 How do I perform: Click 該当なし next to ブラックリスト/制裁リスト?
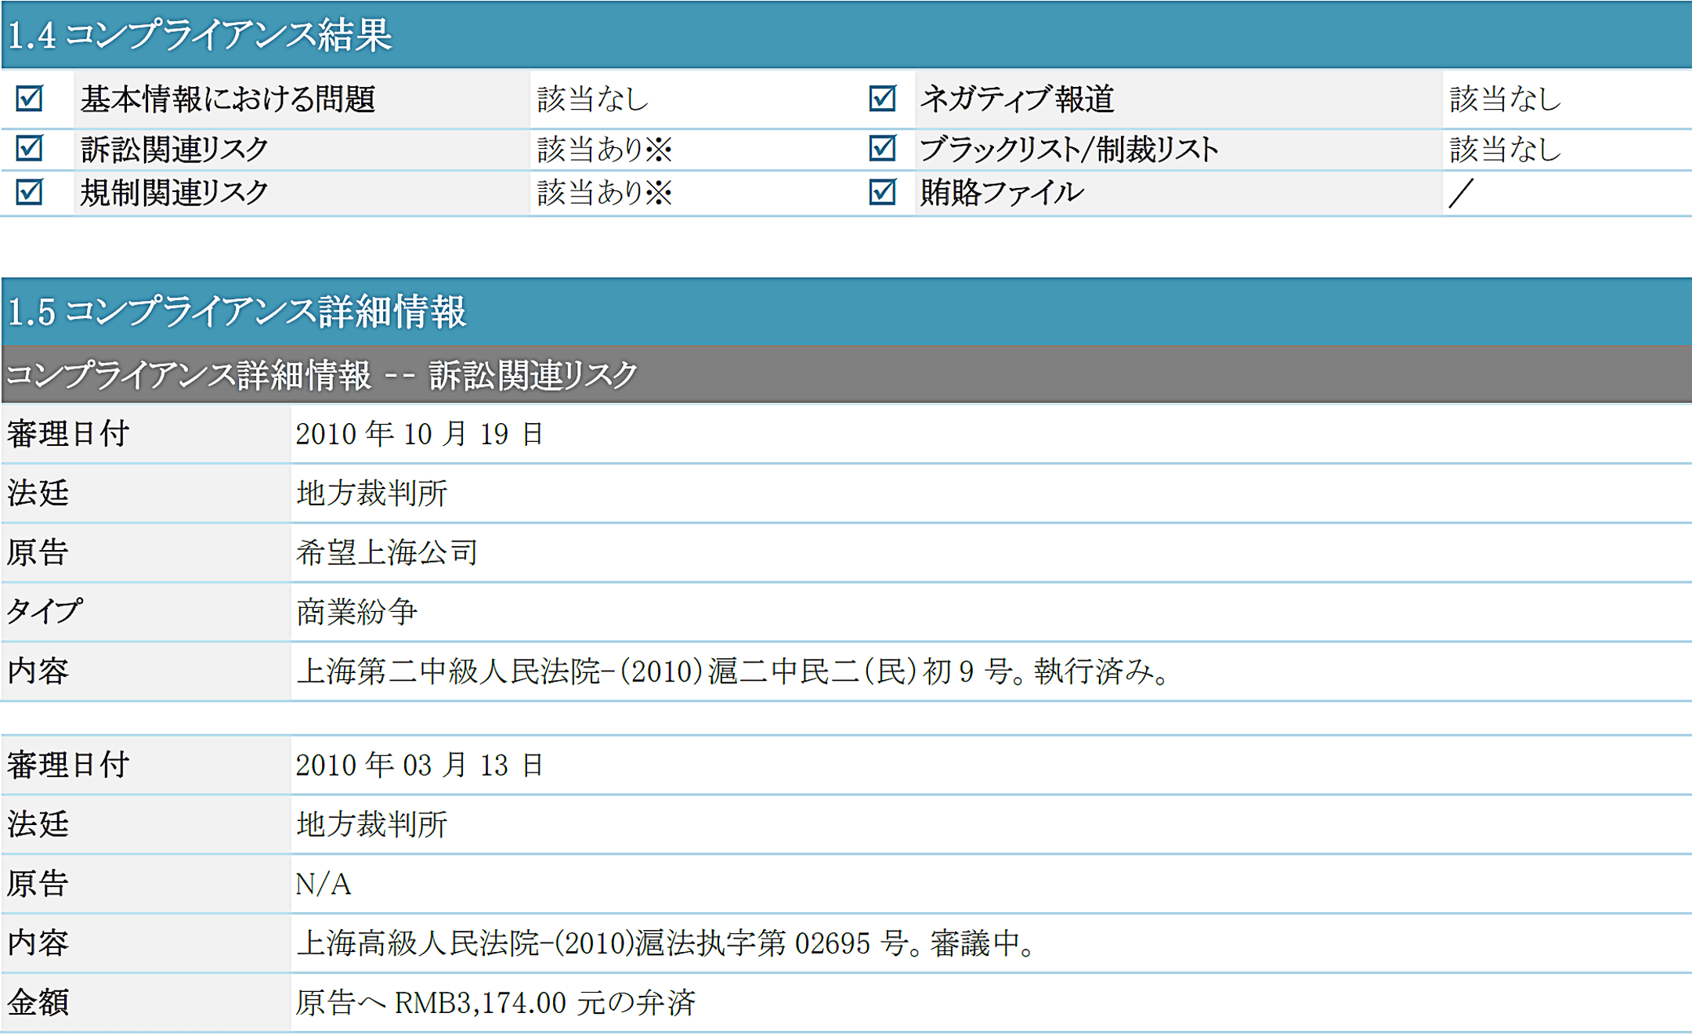tap(1506, 149)
